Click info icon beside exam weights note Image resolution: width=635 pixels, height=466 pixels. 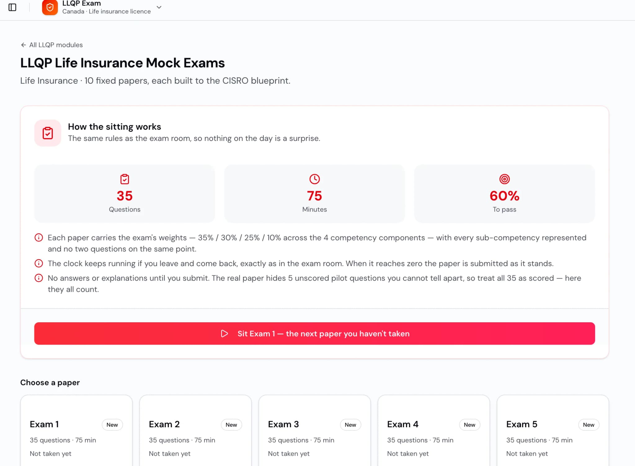tap(39, 238)
